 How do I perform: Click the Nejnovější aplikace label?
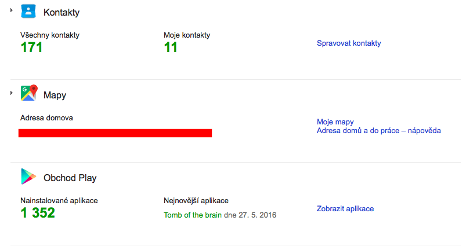click(x=196, y=201)
